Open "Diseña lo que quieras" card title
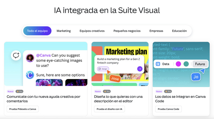The width and height of the screenshot is (214, 119). click(x=118, y=99)
